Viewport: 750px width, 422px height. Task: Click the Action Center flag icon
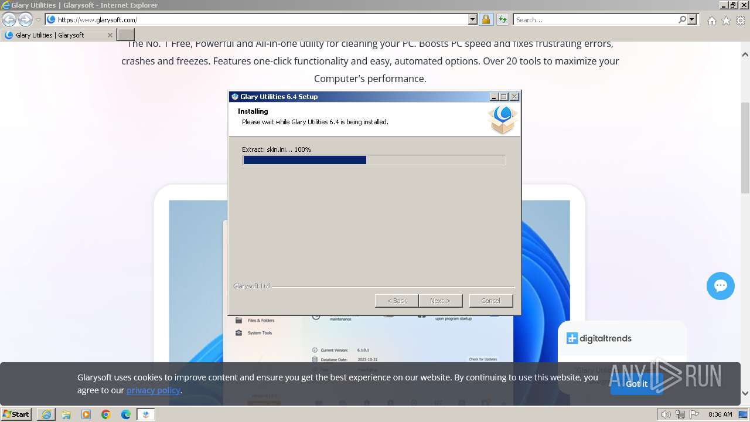pyautogui.click(x=693, y=414)
